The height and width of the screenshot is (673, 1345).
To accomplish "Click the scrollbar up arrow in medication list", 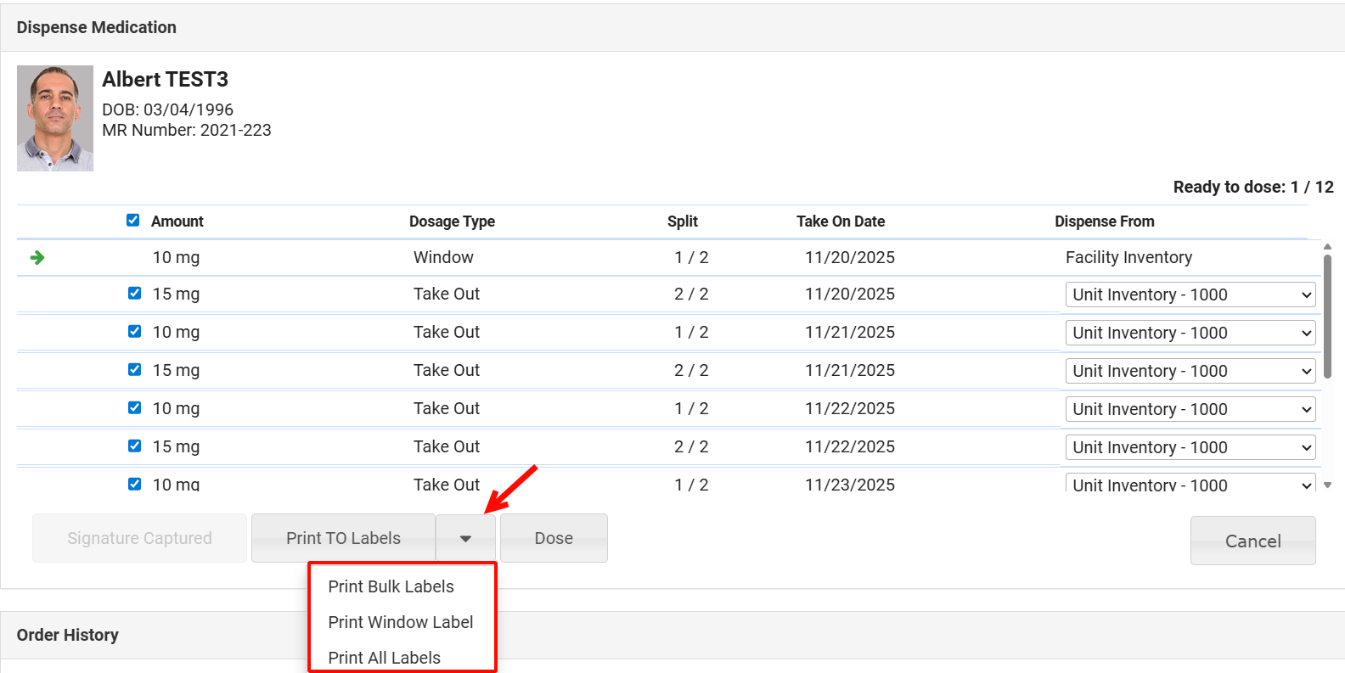I will (x=1327, y=247).
